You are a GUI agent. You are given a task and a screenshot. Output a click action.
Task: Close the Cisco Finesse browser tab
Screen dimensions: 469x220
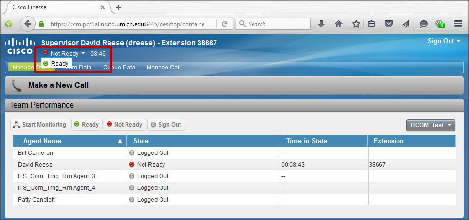(103, 7)
